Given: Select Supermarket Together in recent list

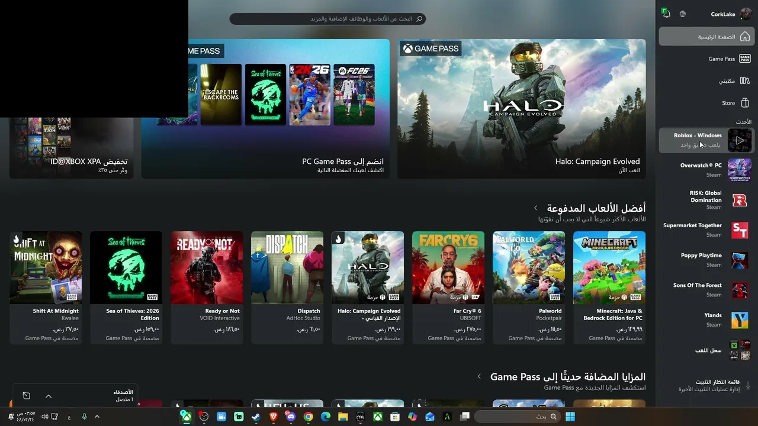Looking at the screenshot, I should [x=706, y=230].
